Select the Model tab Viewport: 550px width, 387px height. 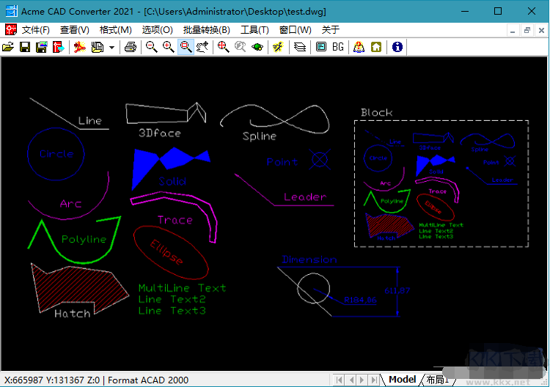(402, 380)
